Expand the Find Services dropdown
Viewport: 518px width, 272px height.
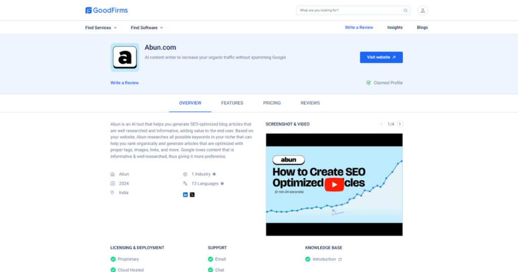coord(101,28)
